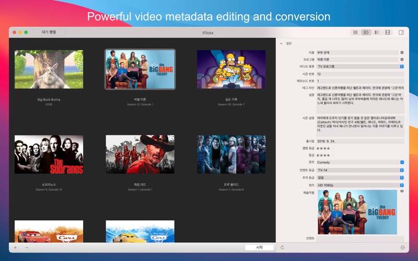Open the settings sliders toolbar view
This screenshot has height=261, width=418.
355,32
